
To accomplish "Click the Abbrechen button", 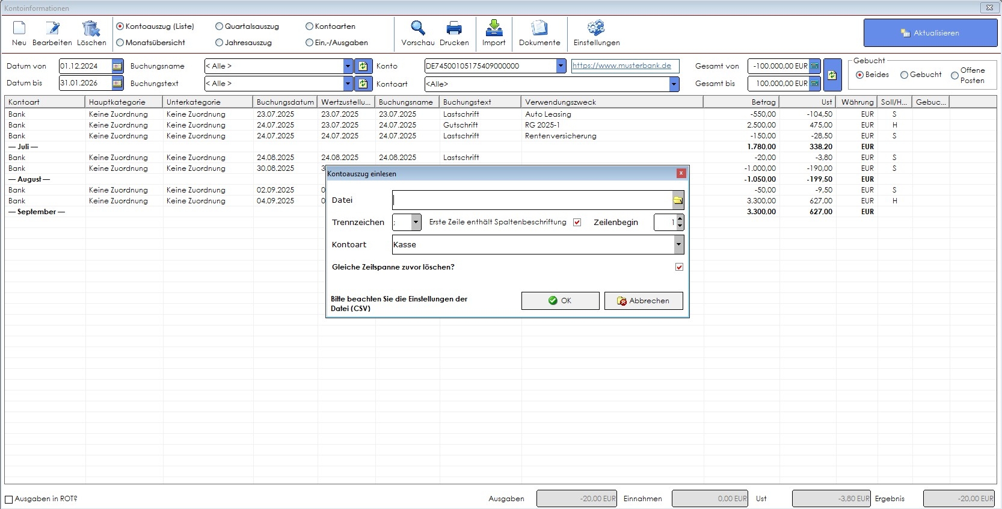I will [643, 301].
